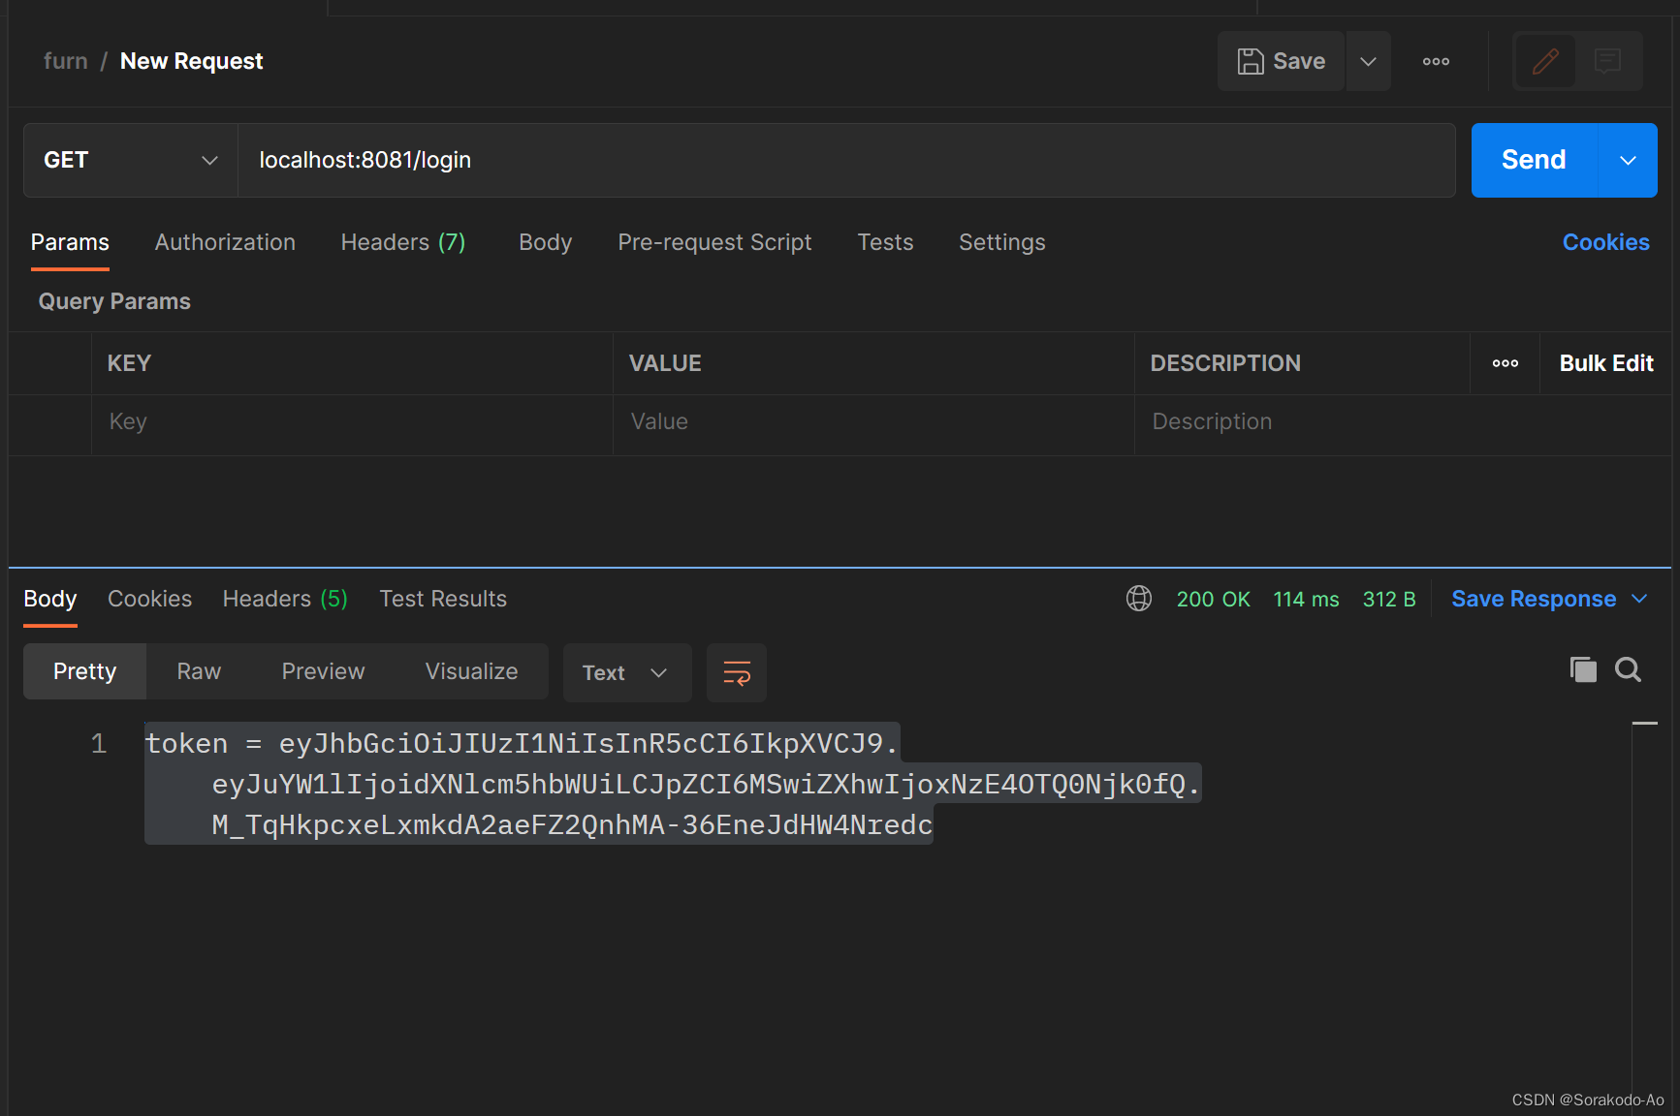
Task: Click Bulk Edit for query params
Action: [1605, 363]
